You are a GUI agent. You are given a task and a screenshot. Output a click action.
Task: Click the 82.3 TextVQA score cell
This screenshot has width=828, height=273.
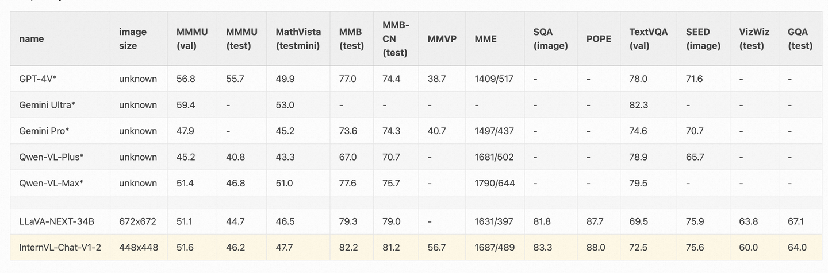[638, 105]
